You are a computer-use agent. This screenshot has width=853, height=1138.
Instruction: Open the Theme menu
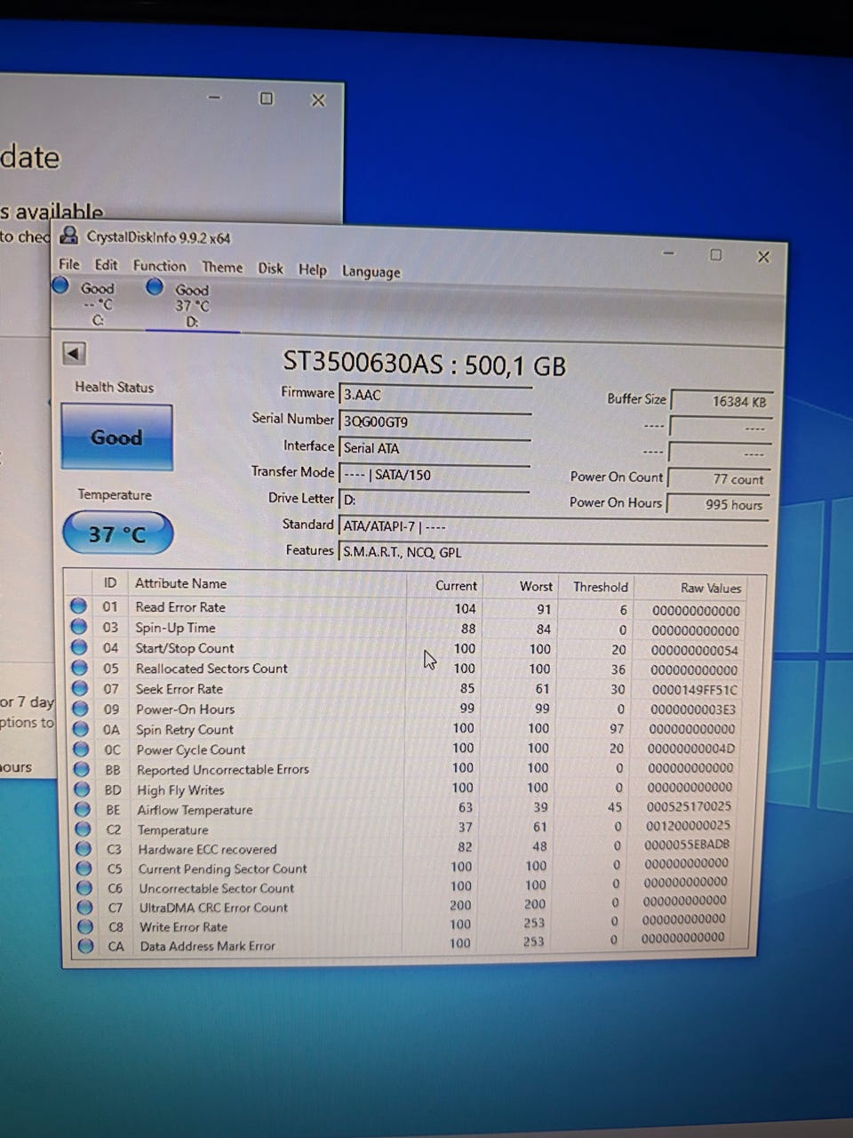tap(222, 267)
